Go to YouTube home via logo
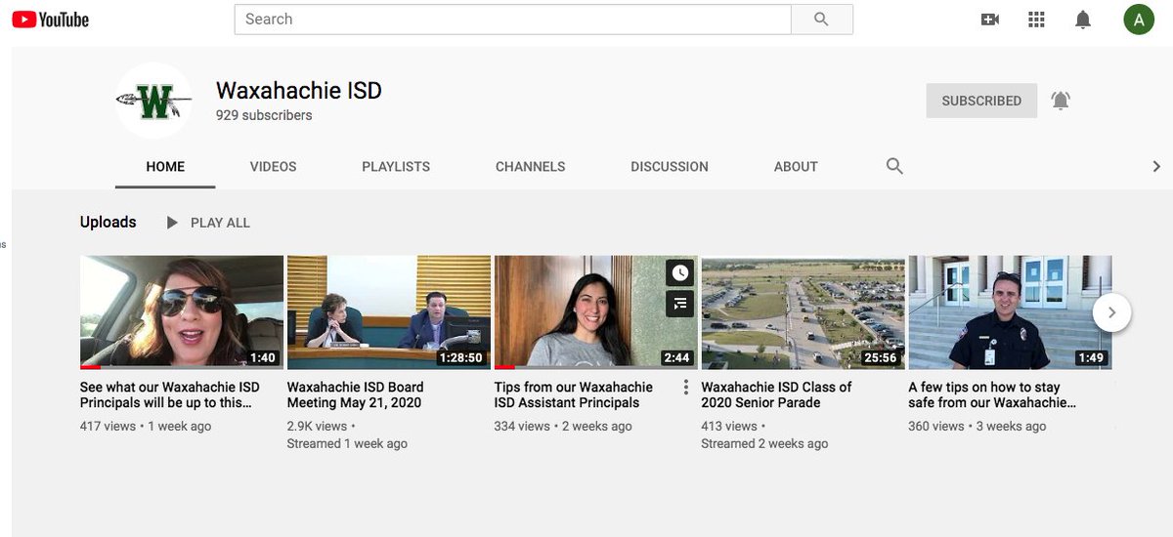The image size is (1173, 537). click(x=51, y=20)
